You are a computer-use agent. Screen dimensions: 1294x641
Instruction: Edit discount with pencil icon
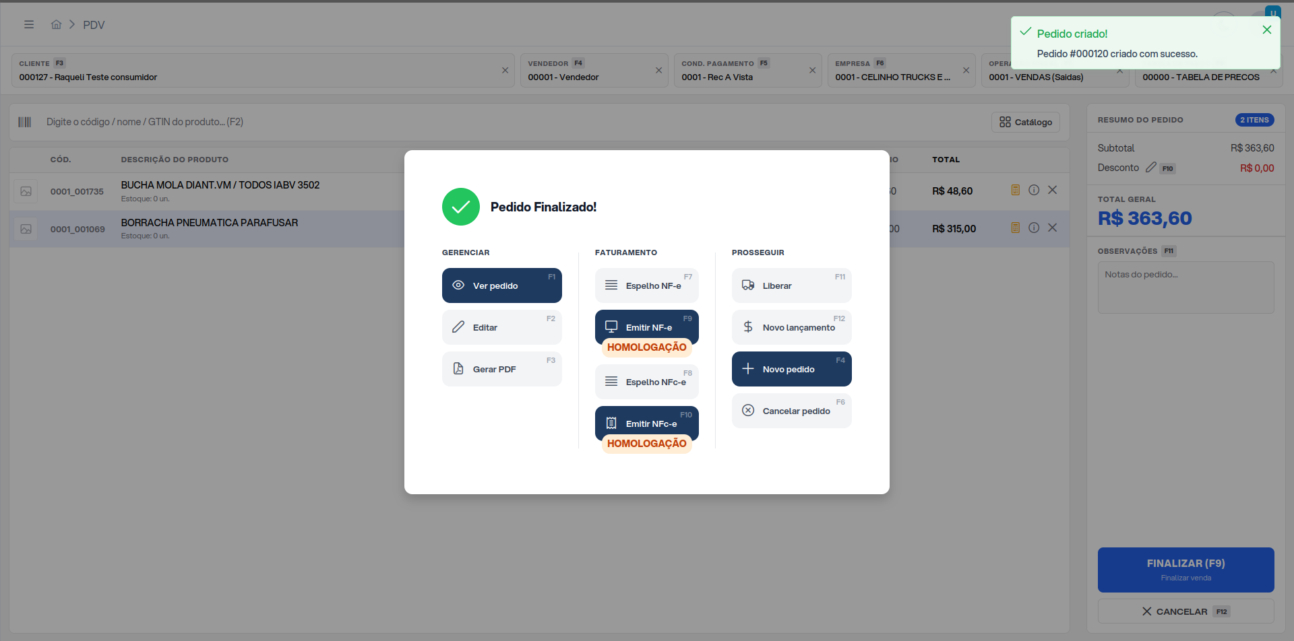click(1151, 168)
